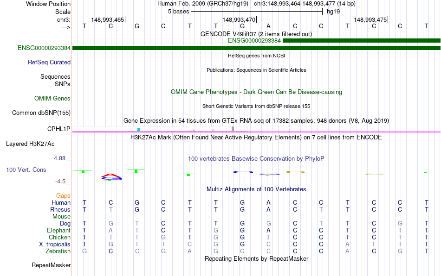The width and height of the screenshot is (441, 276).
Task: Click the Dog alignment row label
Action: 65,224
